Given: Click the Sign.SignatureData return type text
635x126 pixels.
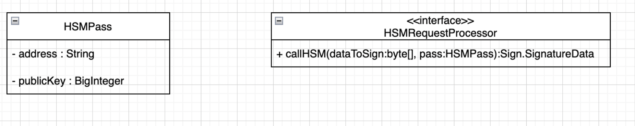Looking at the screenshot, I should (547, 54).
